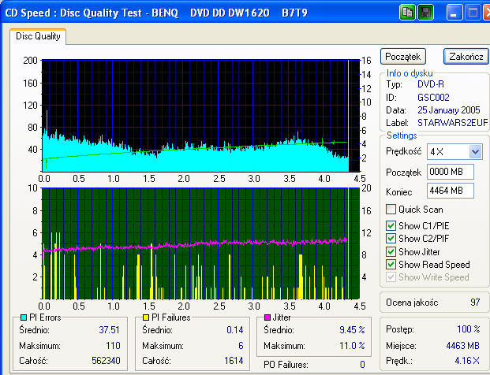
Task: Click Jitter maximum 11.0 %
Action: pyautogui.click(x=352, y=346)
